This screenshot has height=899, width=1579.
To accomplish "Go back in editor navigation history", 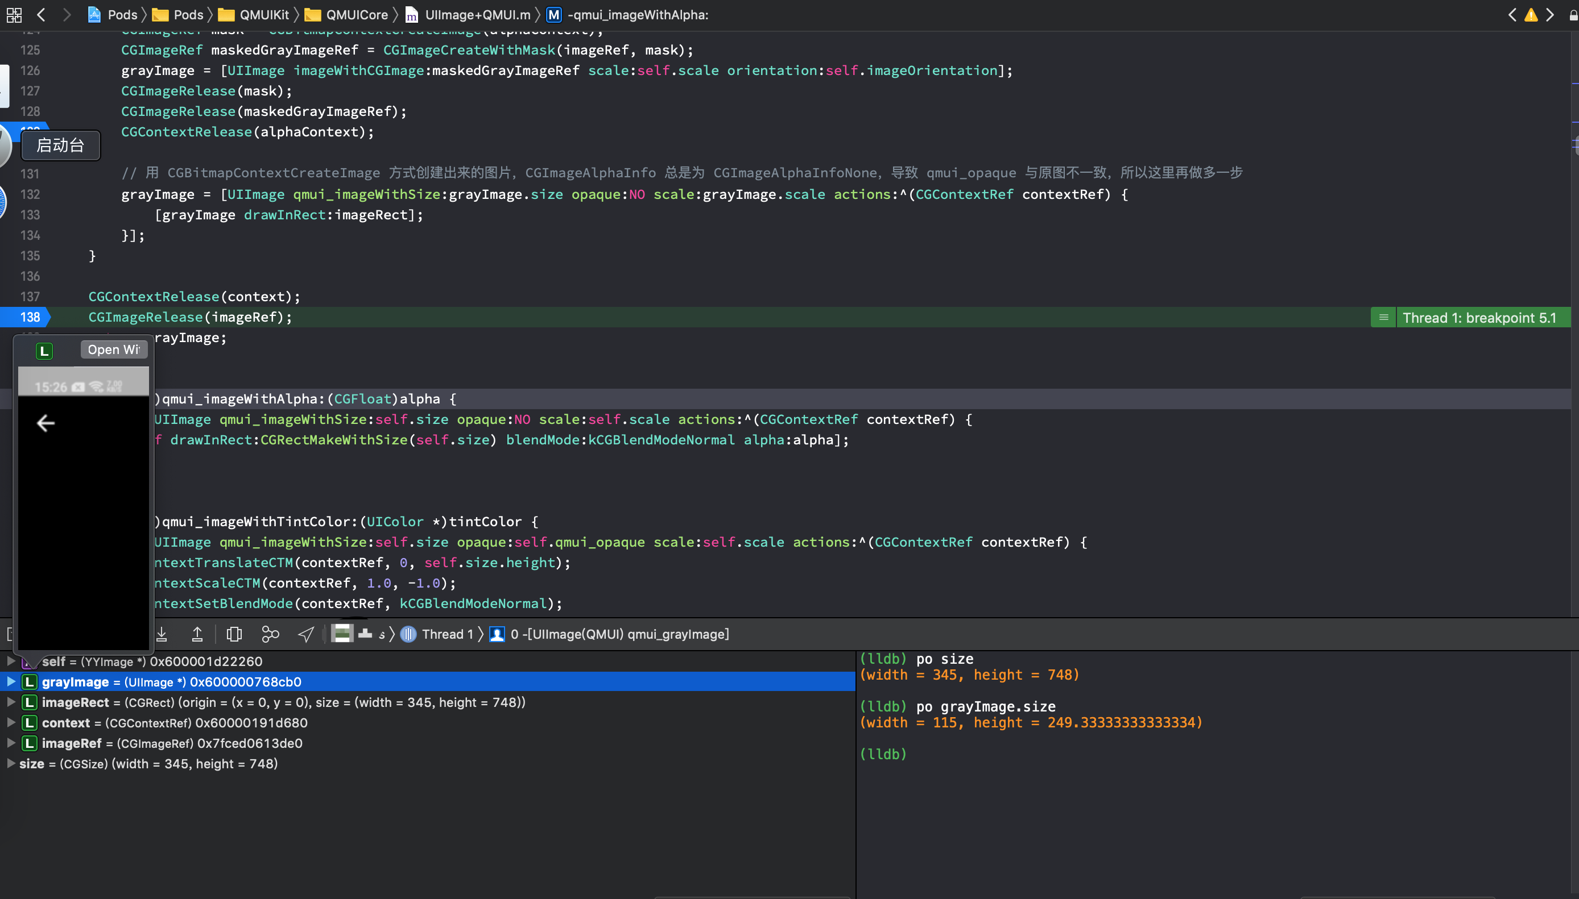I will [42, 15].
